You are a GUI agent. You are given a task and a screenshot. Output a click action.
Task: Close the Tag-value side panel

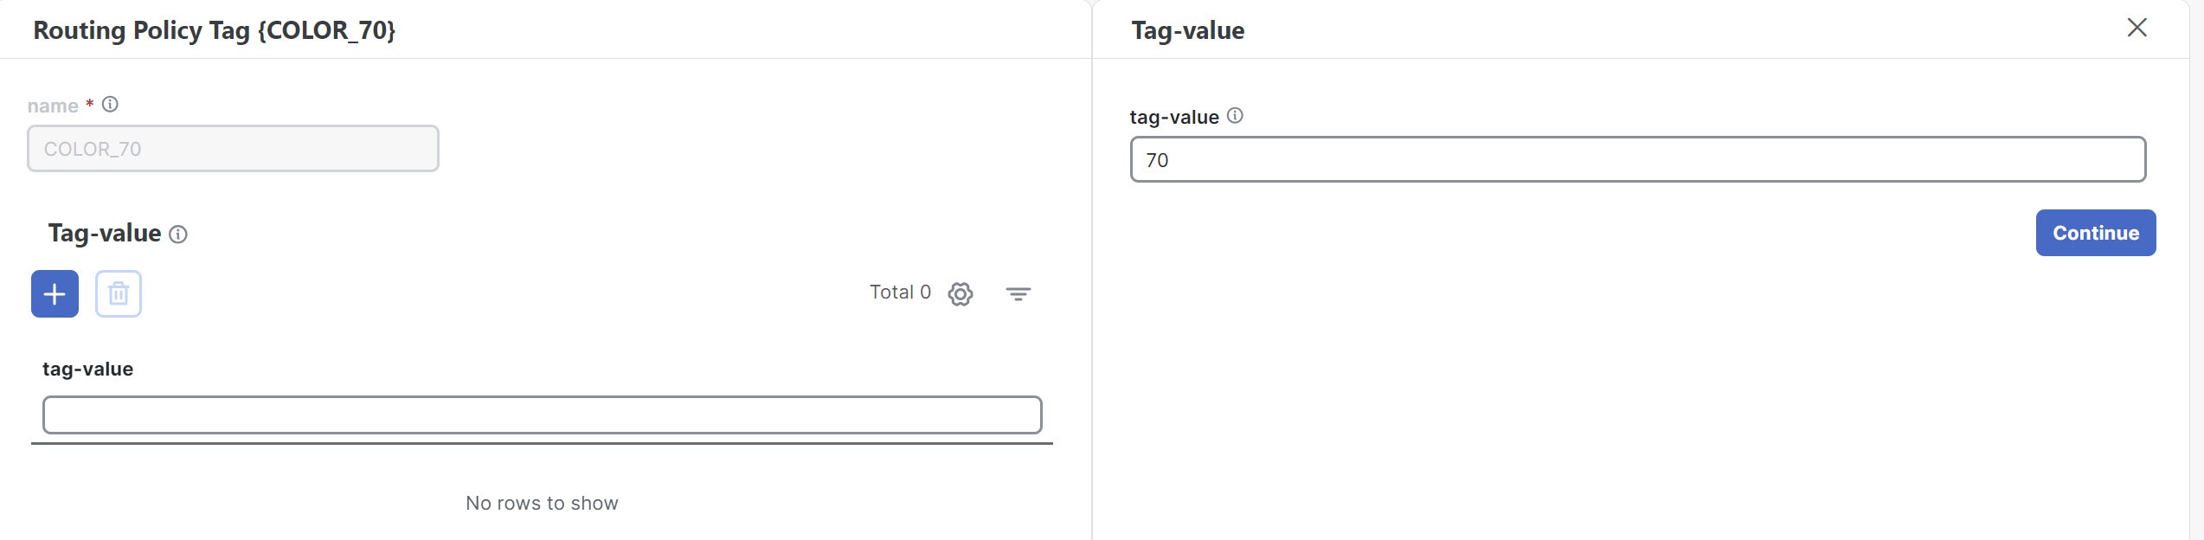tap(2137, 28)
